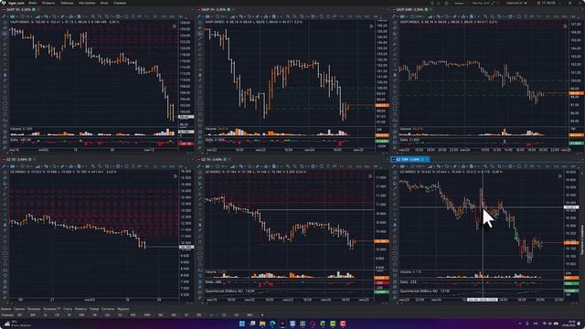Click the Delta indicator label in GZ 10M chart
Screen dimensions: 585x329
pos(404,282)
